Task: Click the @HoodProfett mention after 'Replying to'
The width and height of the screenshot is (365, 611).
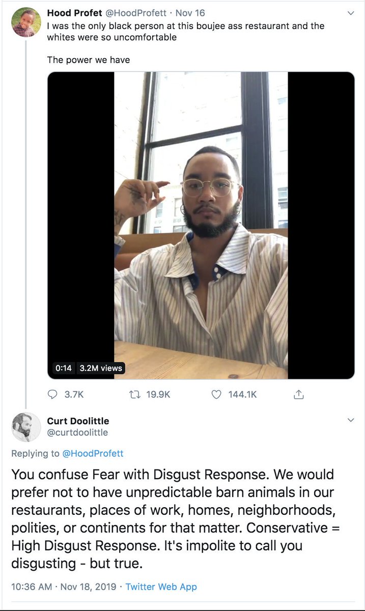Action: tap(93, 453)
